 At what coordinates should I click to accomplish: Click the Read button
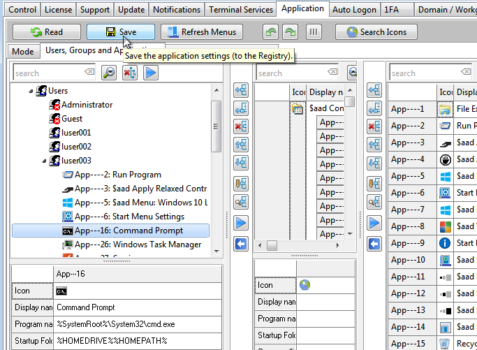tap(47, 32)
